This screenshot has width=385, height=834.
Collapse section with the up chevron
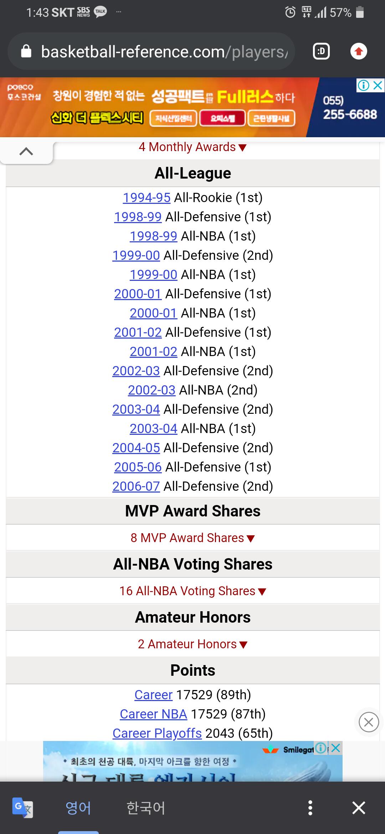click(x=26, y=151)
